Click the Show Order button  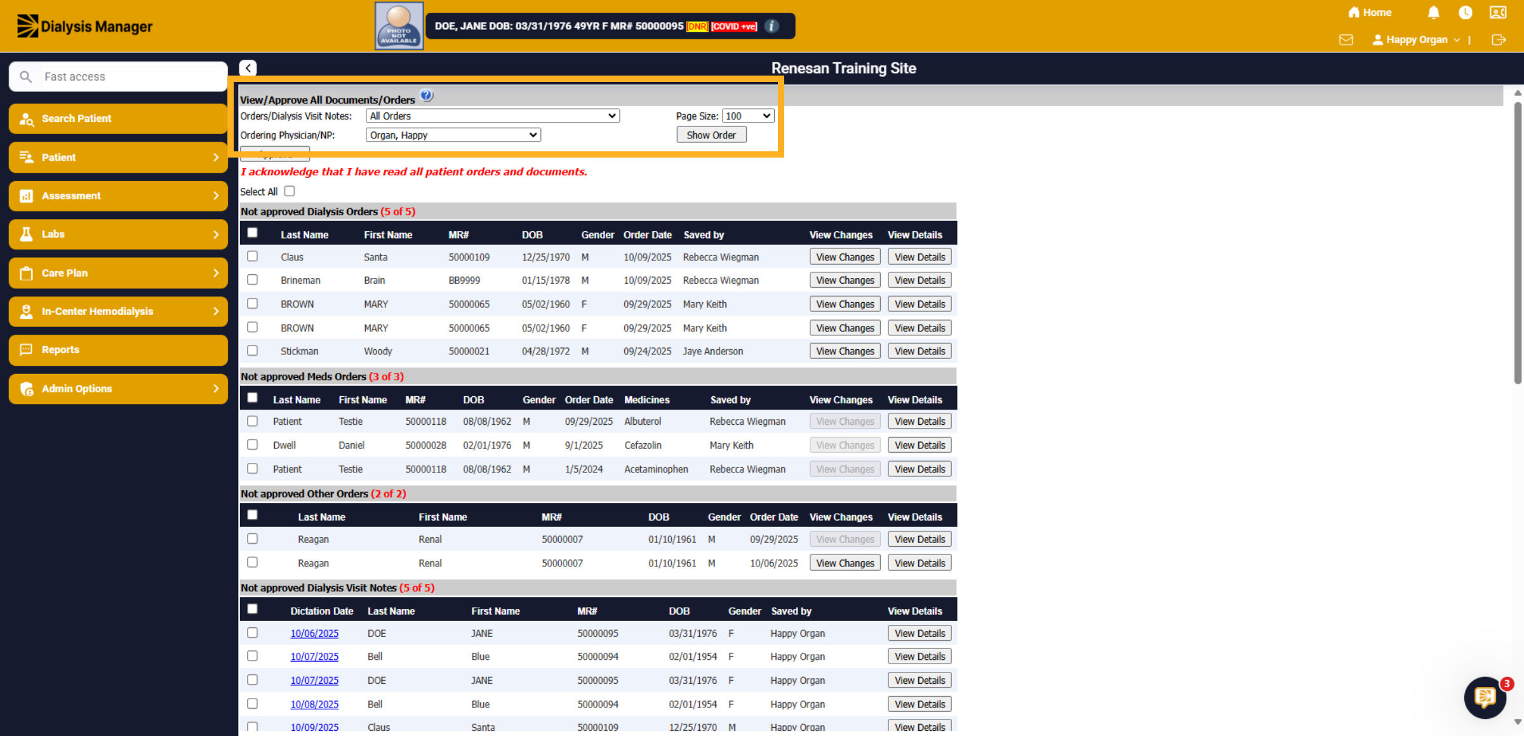coord(711,135)
